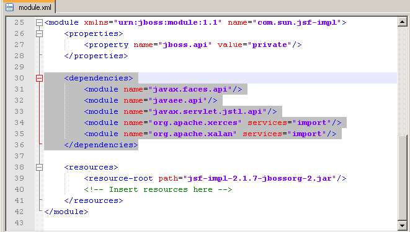Click the closing </resources> tag
Screen dimensions: 410x232
click(x=94, y=200)
